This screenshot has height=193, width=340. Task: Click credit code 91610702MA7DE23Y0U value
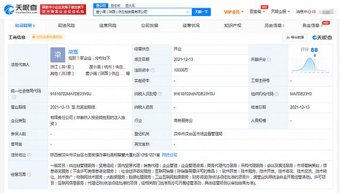[71, 94]
